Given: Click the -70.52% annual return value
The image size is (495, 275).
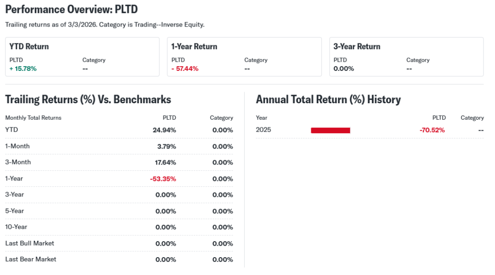Looking at the screenshot, I should 432,130.
